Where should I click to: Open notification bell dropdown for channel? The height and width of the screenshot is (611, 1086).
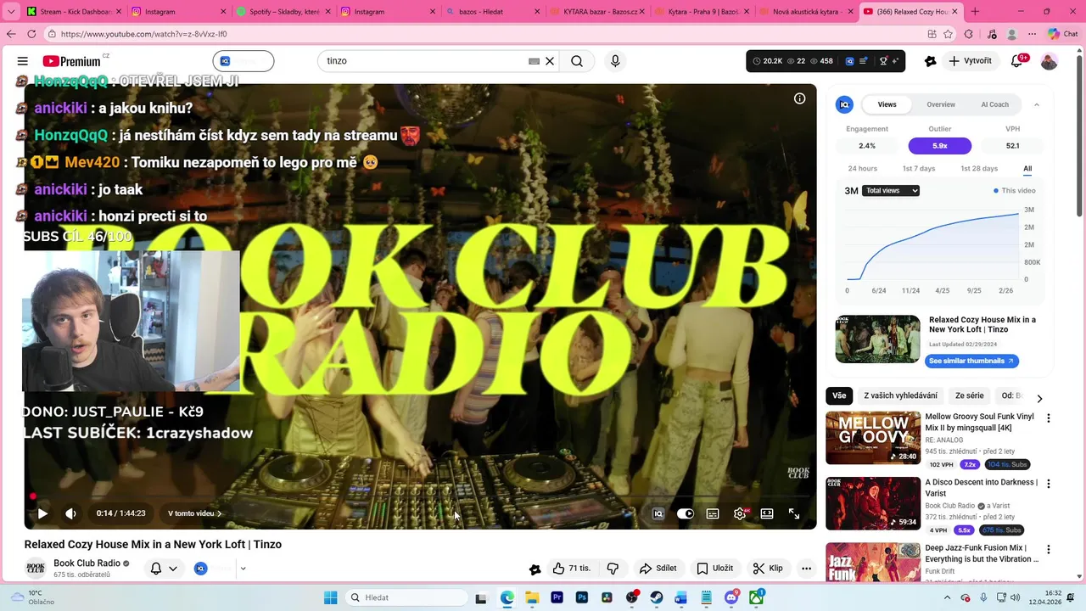pos(164,569)
